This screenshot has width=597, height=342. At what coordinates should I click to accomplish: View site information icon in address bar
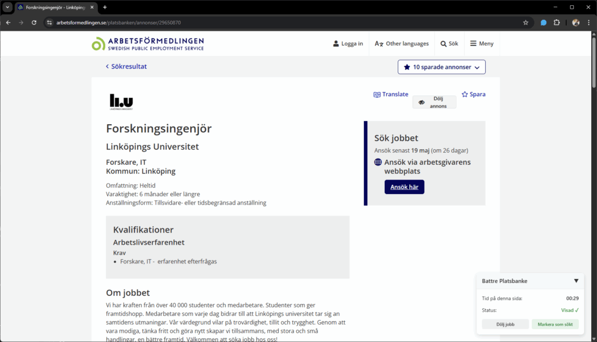pyautogui.click(x=50, y=23)
